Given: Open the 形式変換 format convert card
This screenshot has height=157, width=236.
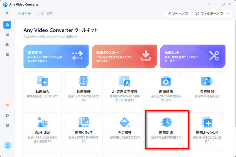Looking at the screenshot, I should pyautogui.click(x=56, y=56).
